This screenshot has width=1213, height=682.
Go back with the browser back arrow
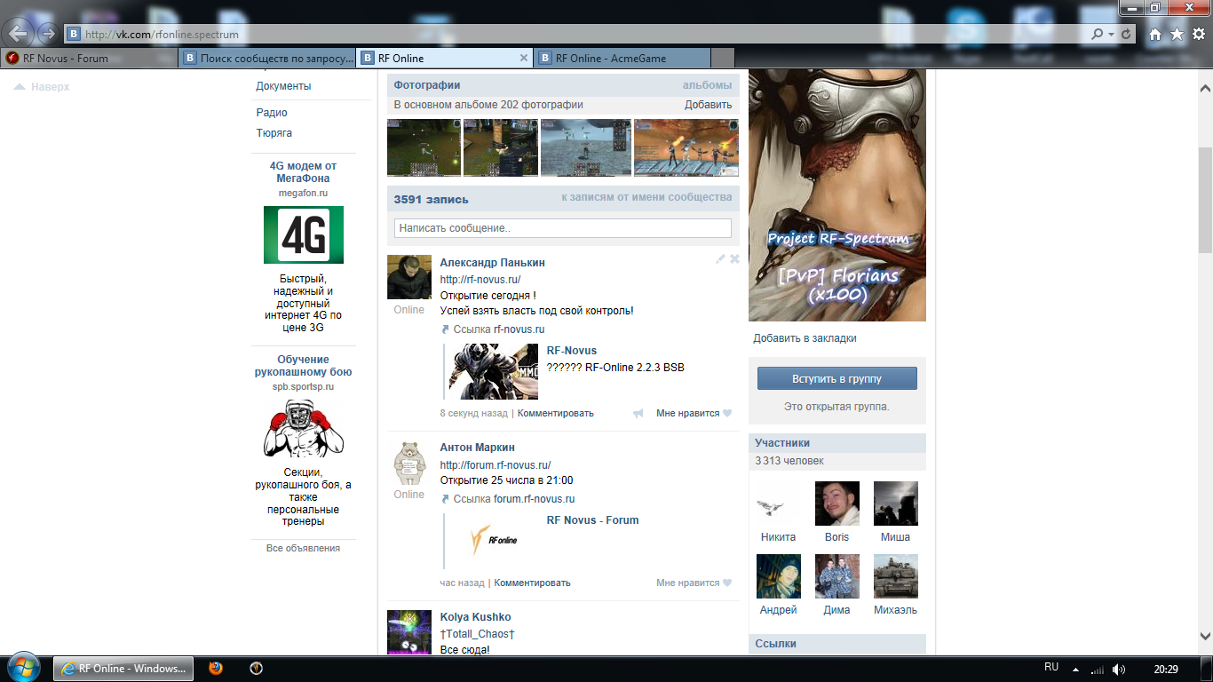tap(19, 34)
